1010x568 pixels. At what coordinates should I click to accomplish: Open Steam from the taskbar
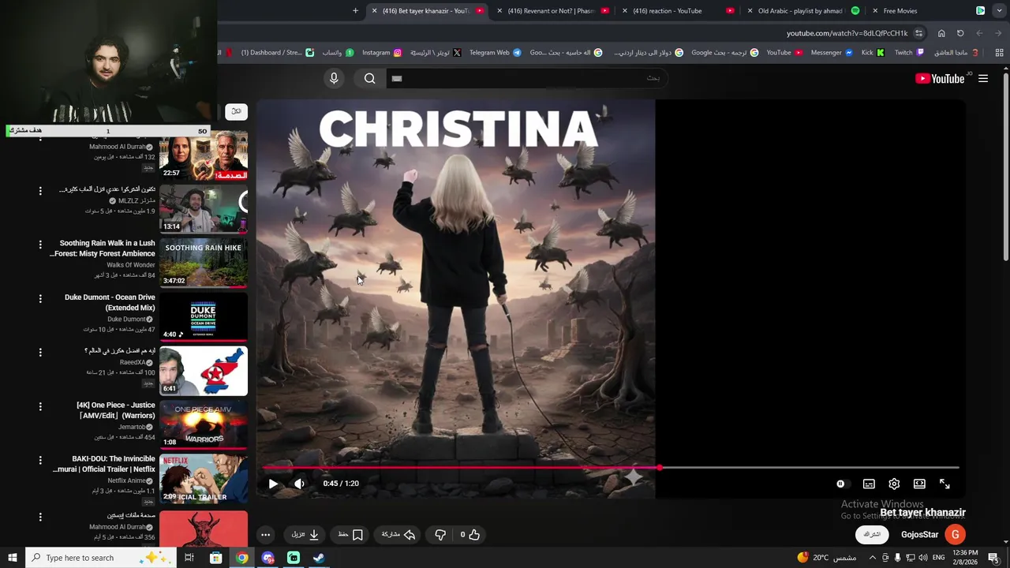319,558
